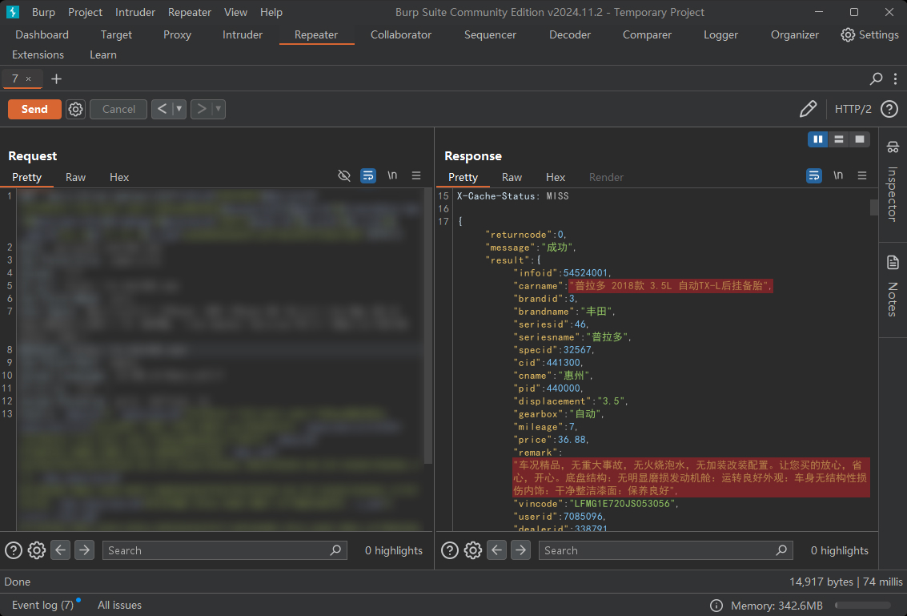Open the Request Hex tab
This screenshot has height=616, width=907.
119,177
